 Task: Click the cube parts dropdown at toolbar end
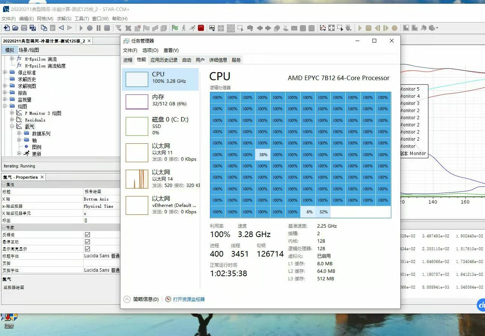pyautogui.click(x=433, y=28)
